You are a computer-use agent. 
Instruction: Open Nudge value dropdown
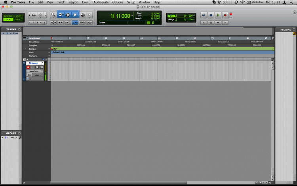194,19
